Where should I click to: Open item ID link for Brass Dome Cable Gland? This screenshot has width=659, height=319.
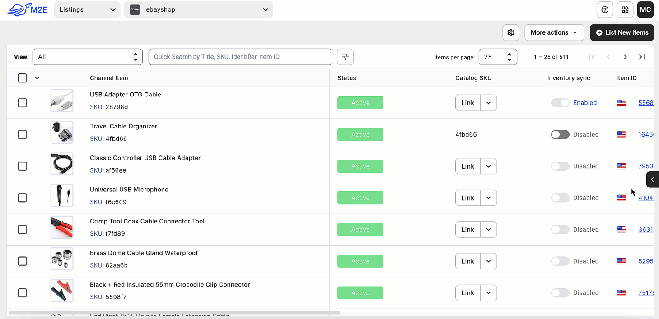click(645, 261)
